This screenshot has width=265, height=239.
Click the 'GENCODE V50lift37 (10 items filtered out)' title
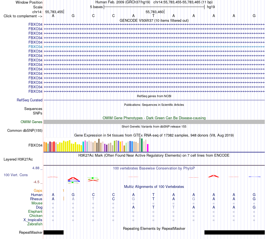click(154, 20)
